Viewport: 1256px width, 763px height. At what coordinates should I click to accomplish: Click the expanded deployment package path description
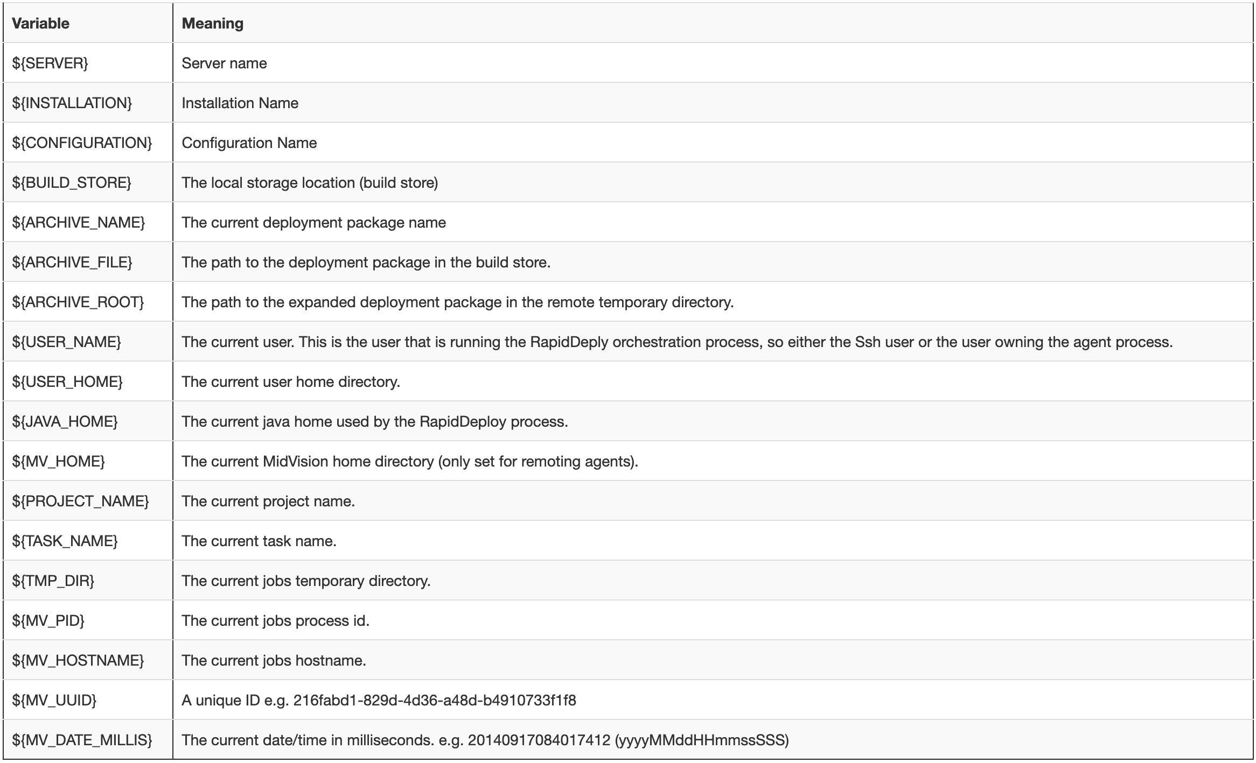coord(458,302)
